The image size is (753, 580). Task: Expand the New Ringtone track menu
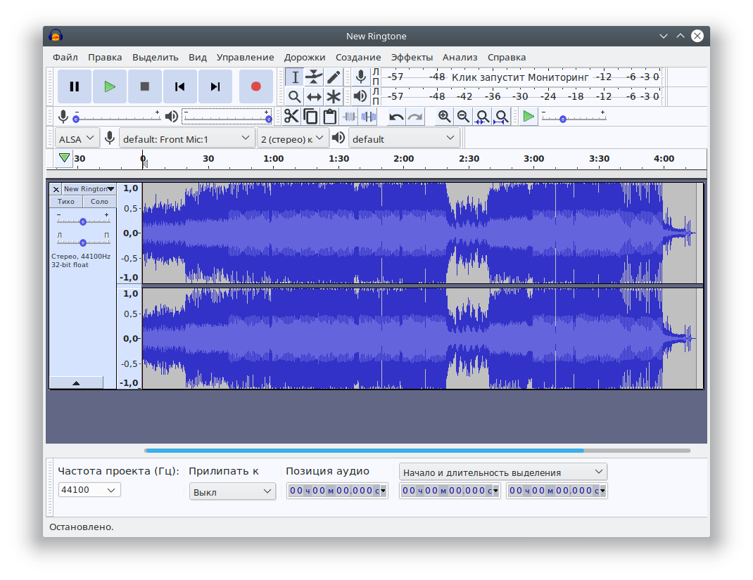pyautogui.click(x=88, y=189)
